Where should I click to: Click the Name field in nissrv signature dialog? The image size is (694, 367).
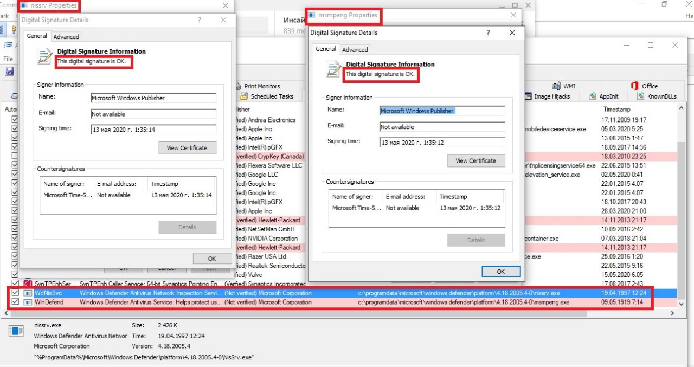point(153,98)
